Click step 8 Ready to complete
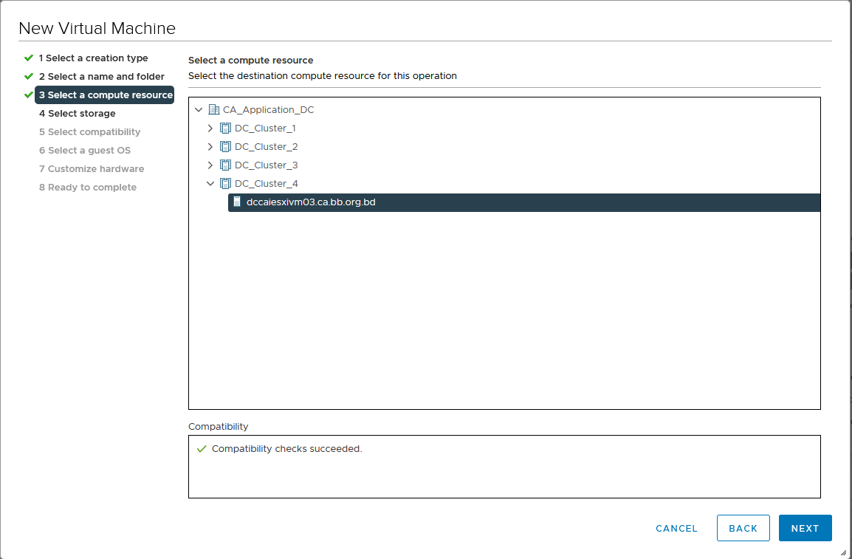This screenshot has width=852, height=559. click(87, 188)
